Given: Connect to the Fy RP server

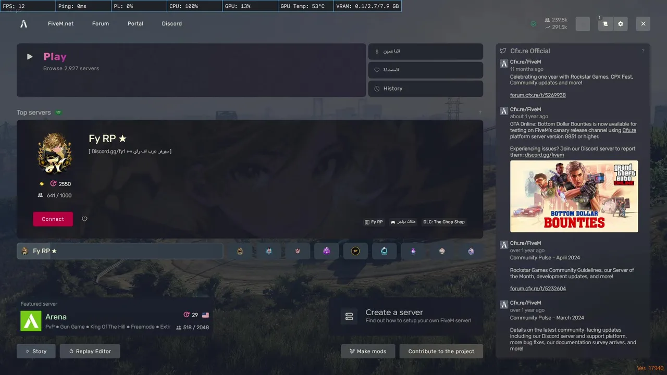Looking at the screenshot, I should coord(53,219).
